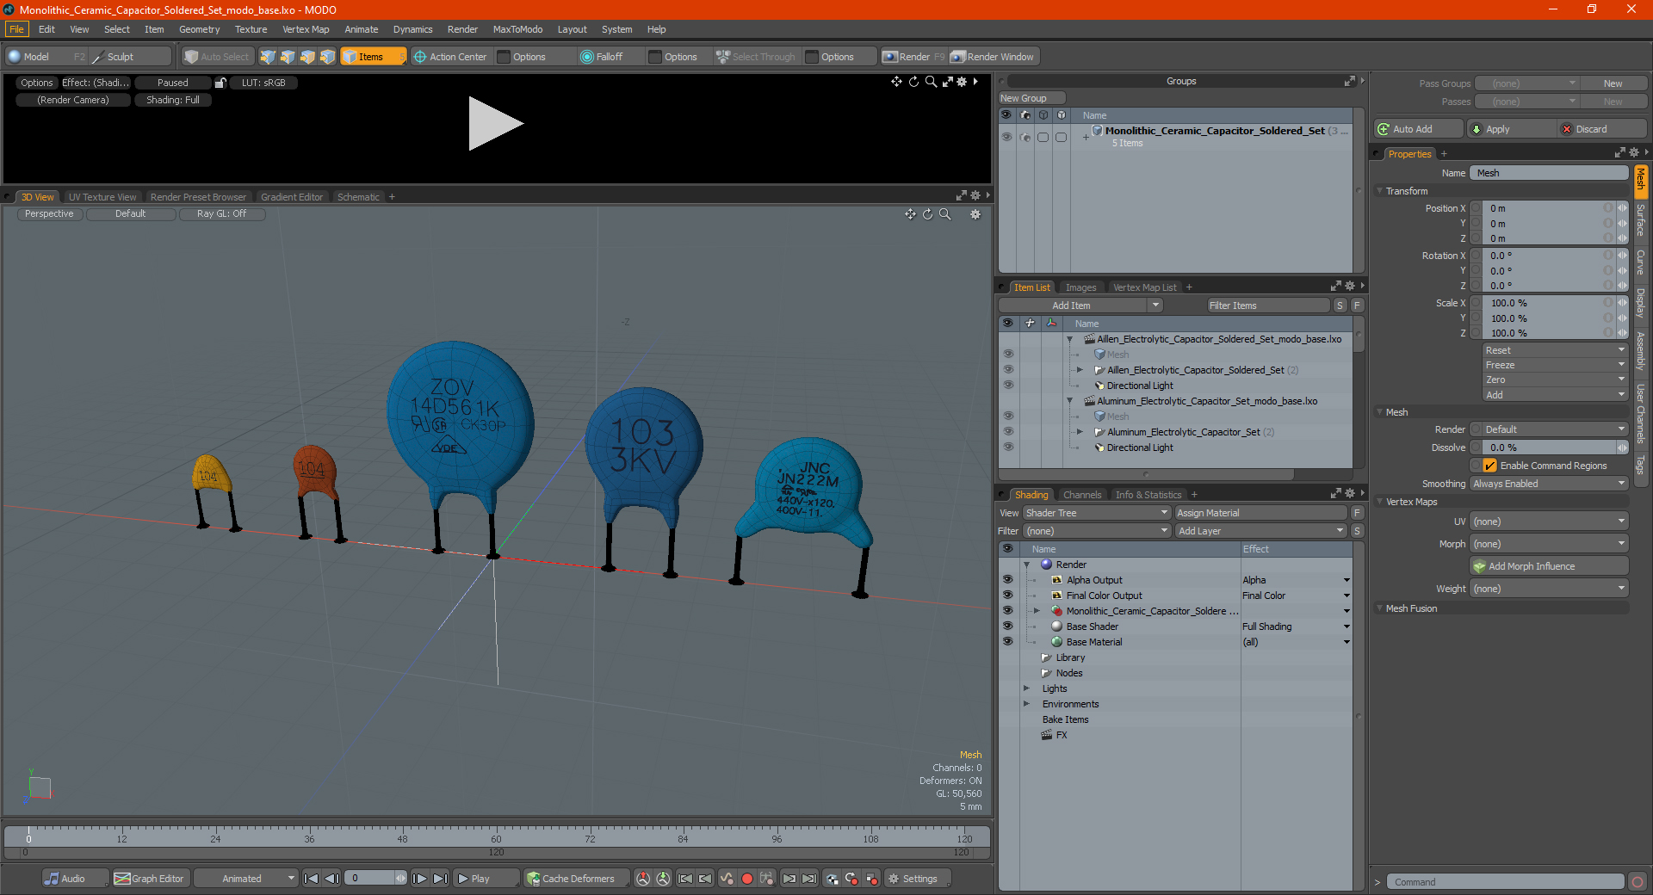The height and width of the screenshot is (895, 1653).
Task: Open Shader Tree view dropdown
Action: click(x=1097, y=513)
